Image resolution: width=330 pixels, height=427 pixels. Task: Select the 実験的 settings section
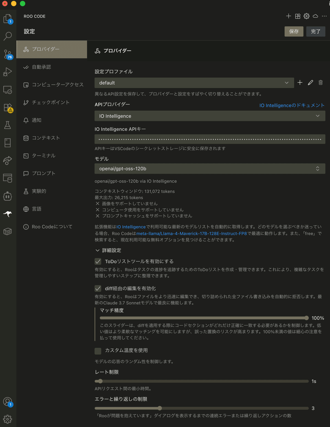38,191
